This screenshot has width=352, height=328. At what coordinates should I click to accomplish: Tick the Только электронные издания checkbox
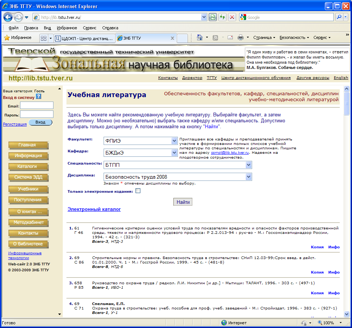[138, 191]
